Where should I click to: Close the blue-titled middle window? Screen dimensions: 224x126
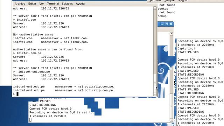[171, 24]
